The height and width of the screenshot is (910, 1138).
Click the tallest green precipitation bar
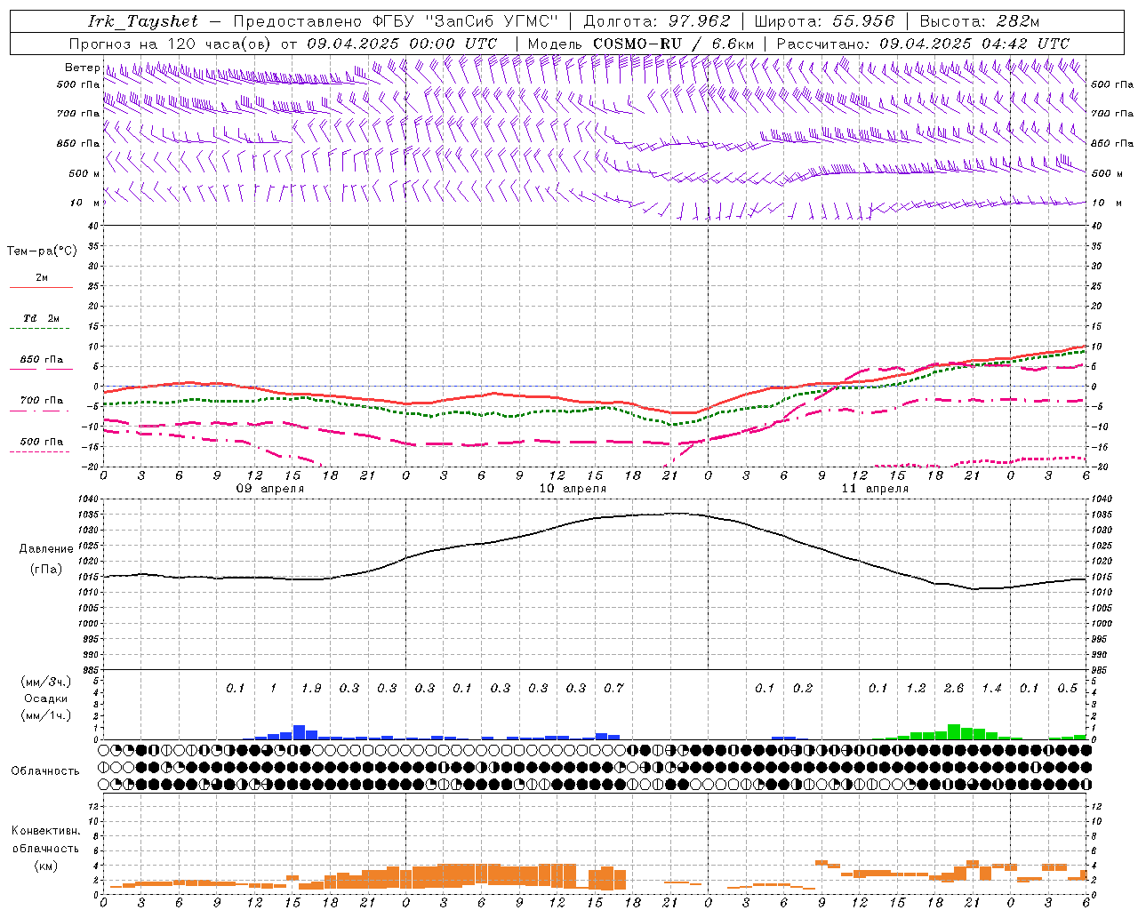(x=954, y=732)
